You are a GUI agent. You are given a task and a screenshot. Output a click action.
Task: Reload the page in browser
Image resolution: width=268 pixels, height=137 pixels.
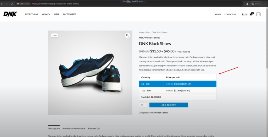[x=12, y=4]
